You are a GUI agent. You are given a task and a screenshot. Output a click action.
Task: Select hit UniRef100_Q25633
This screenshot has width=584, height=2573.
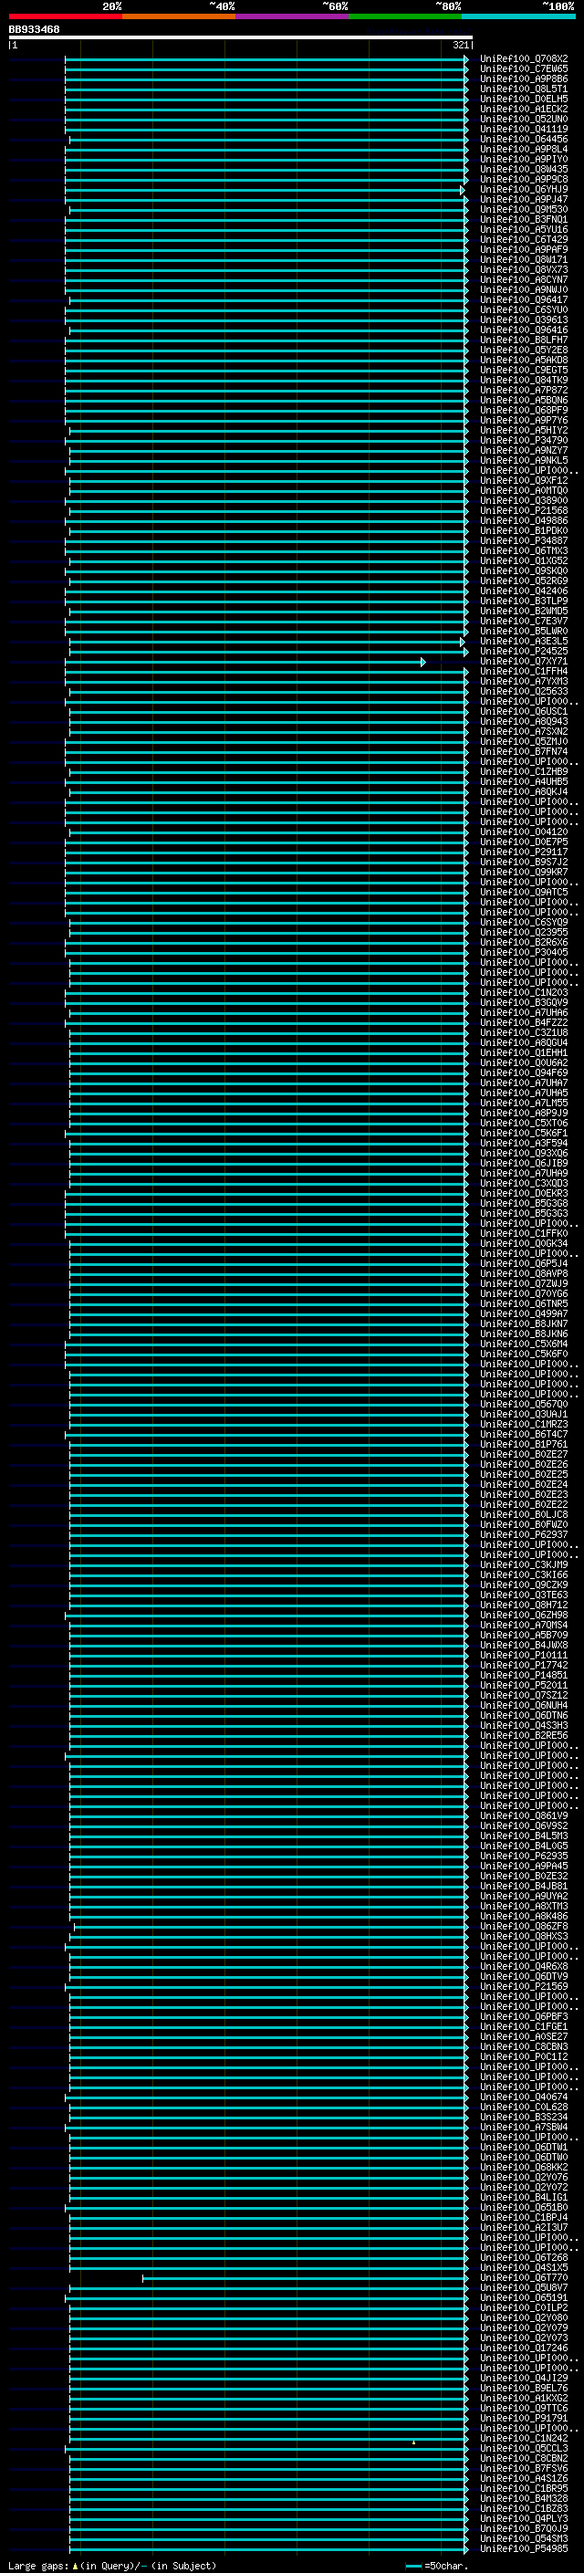pyautogui.click(x=524, y=691)
